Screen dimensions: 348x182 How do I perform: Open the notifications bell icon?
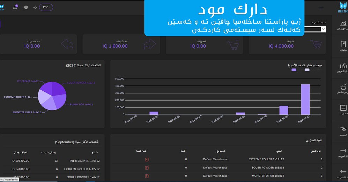pyautogui.click(x=15, y=7)
